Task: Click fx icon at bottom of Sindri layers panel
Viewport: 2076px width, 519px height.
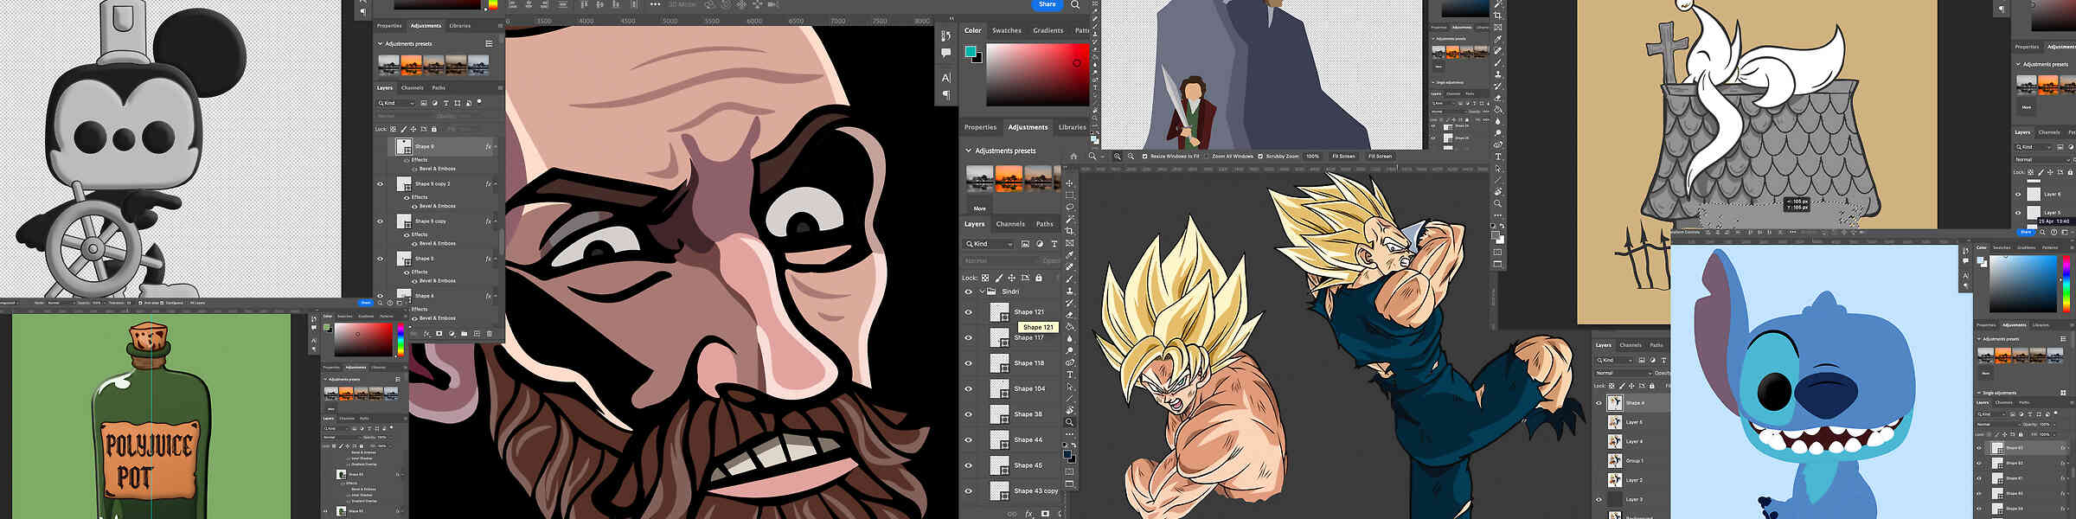Action: pyautogui.click(x=1029, y=514)
